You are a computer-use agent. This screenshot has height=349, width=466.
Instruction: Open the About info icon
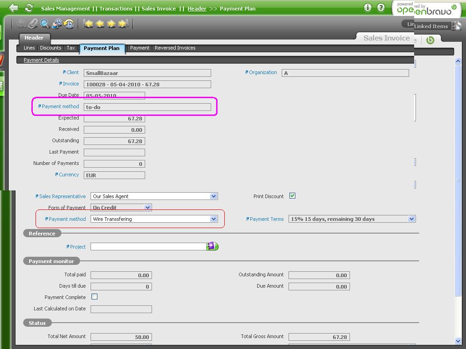point(368,8)
